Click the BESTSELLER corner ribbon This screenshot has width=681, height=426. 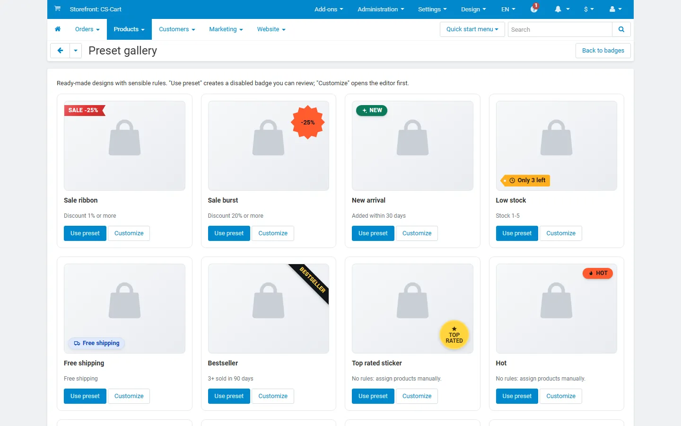(x=311, y=282)
